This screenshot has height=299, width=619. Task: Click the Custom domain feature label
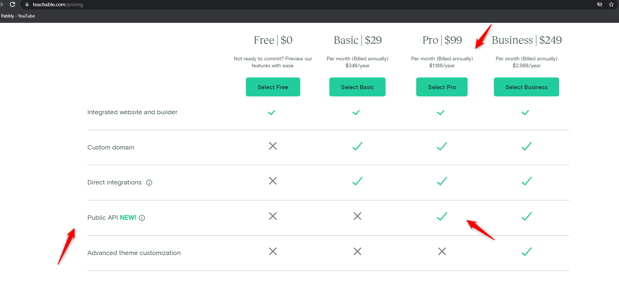(x=111, y=147)
